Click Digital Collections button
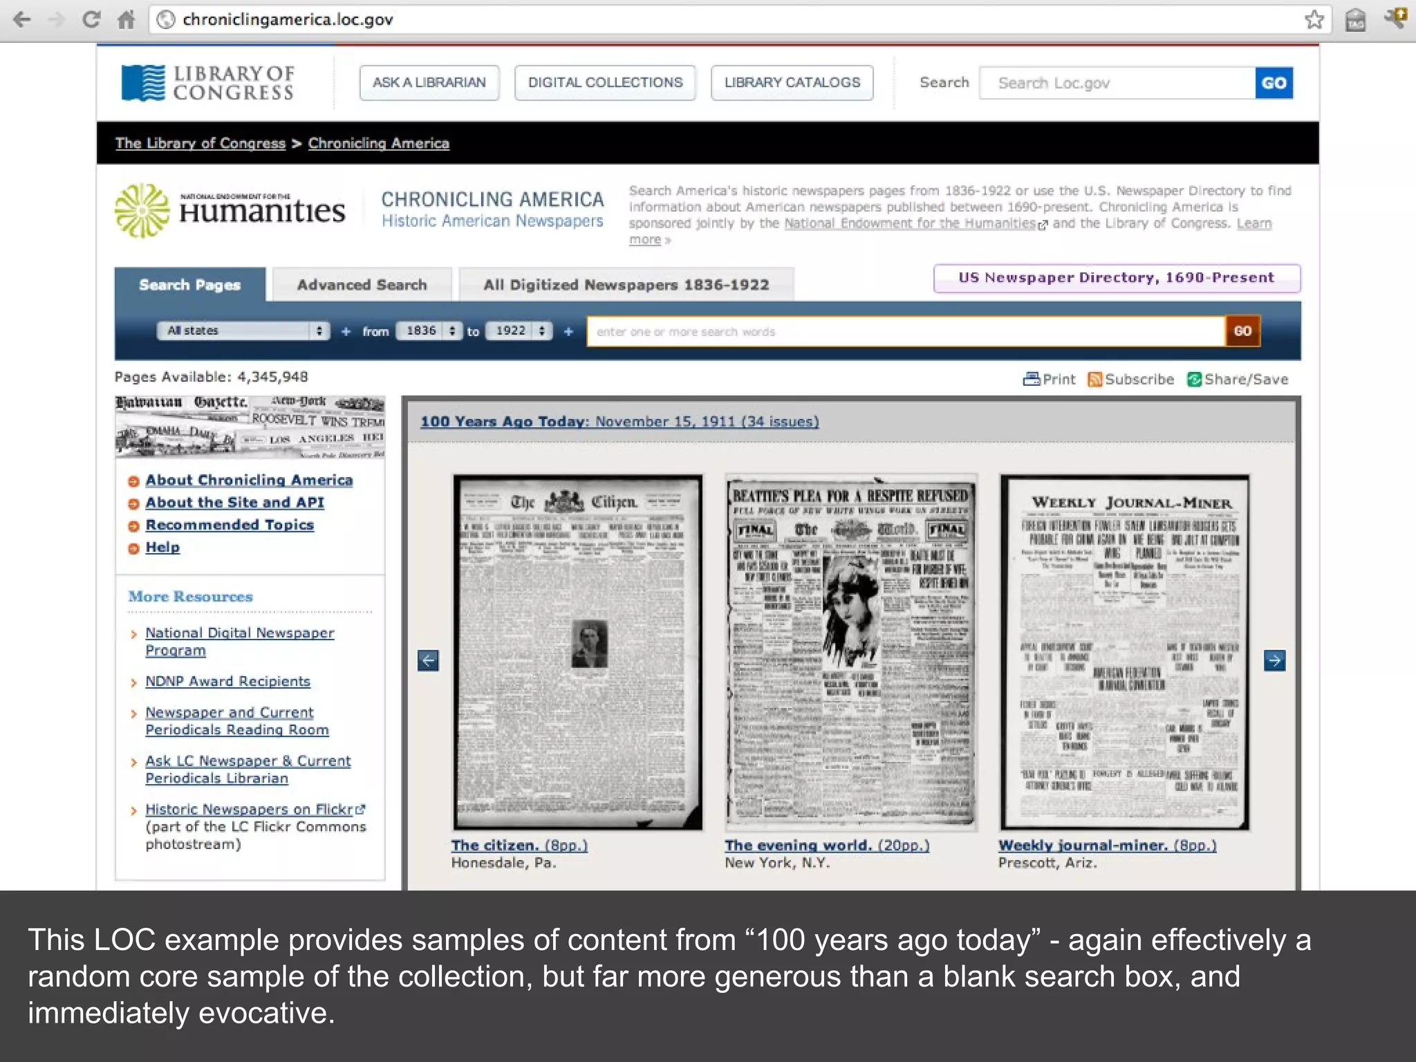 (x=605, y=82)
